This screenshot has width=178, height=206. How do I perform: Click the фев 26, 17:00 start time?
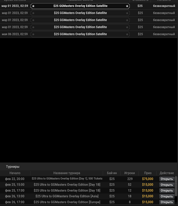15,202
